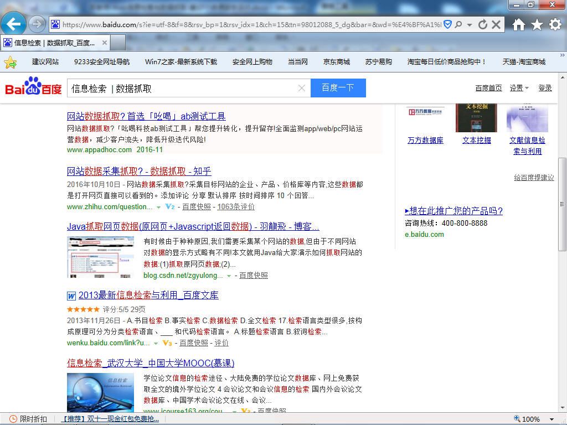Open the 文本挖掘 sidebar link
This screenshot has height=425, width=567.
point(477,140)
